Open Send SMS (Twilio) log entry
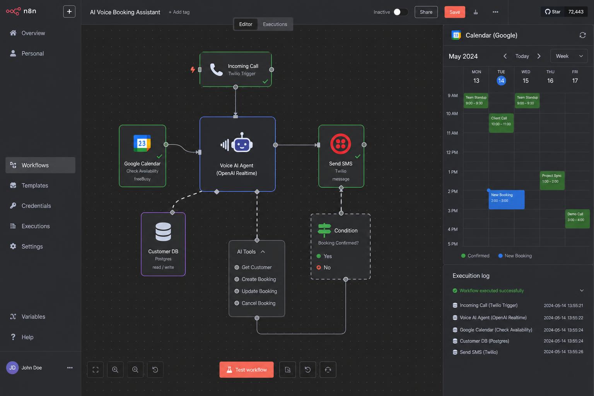 click(518, 352)
